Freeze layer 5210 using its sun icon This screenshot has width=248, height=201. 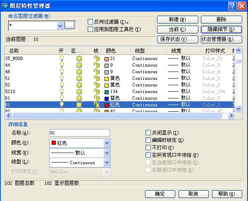coord(79,92)
